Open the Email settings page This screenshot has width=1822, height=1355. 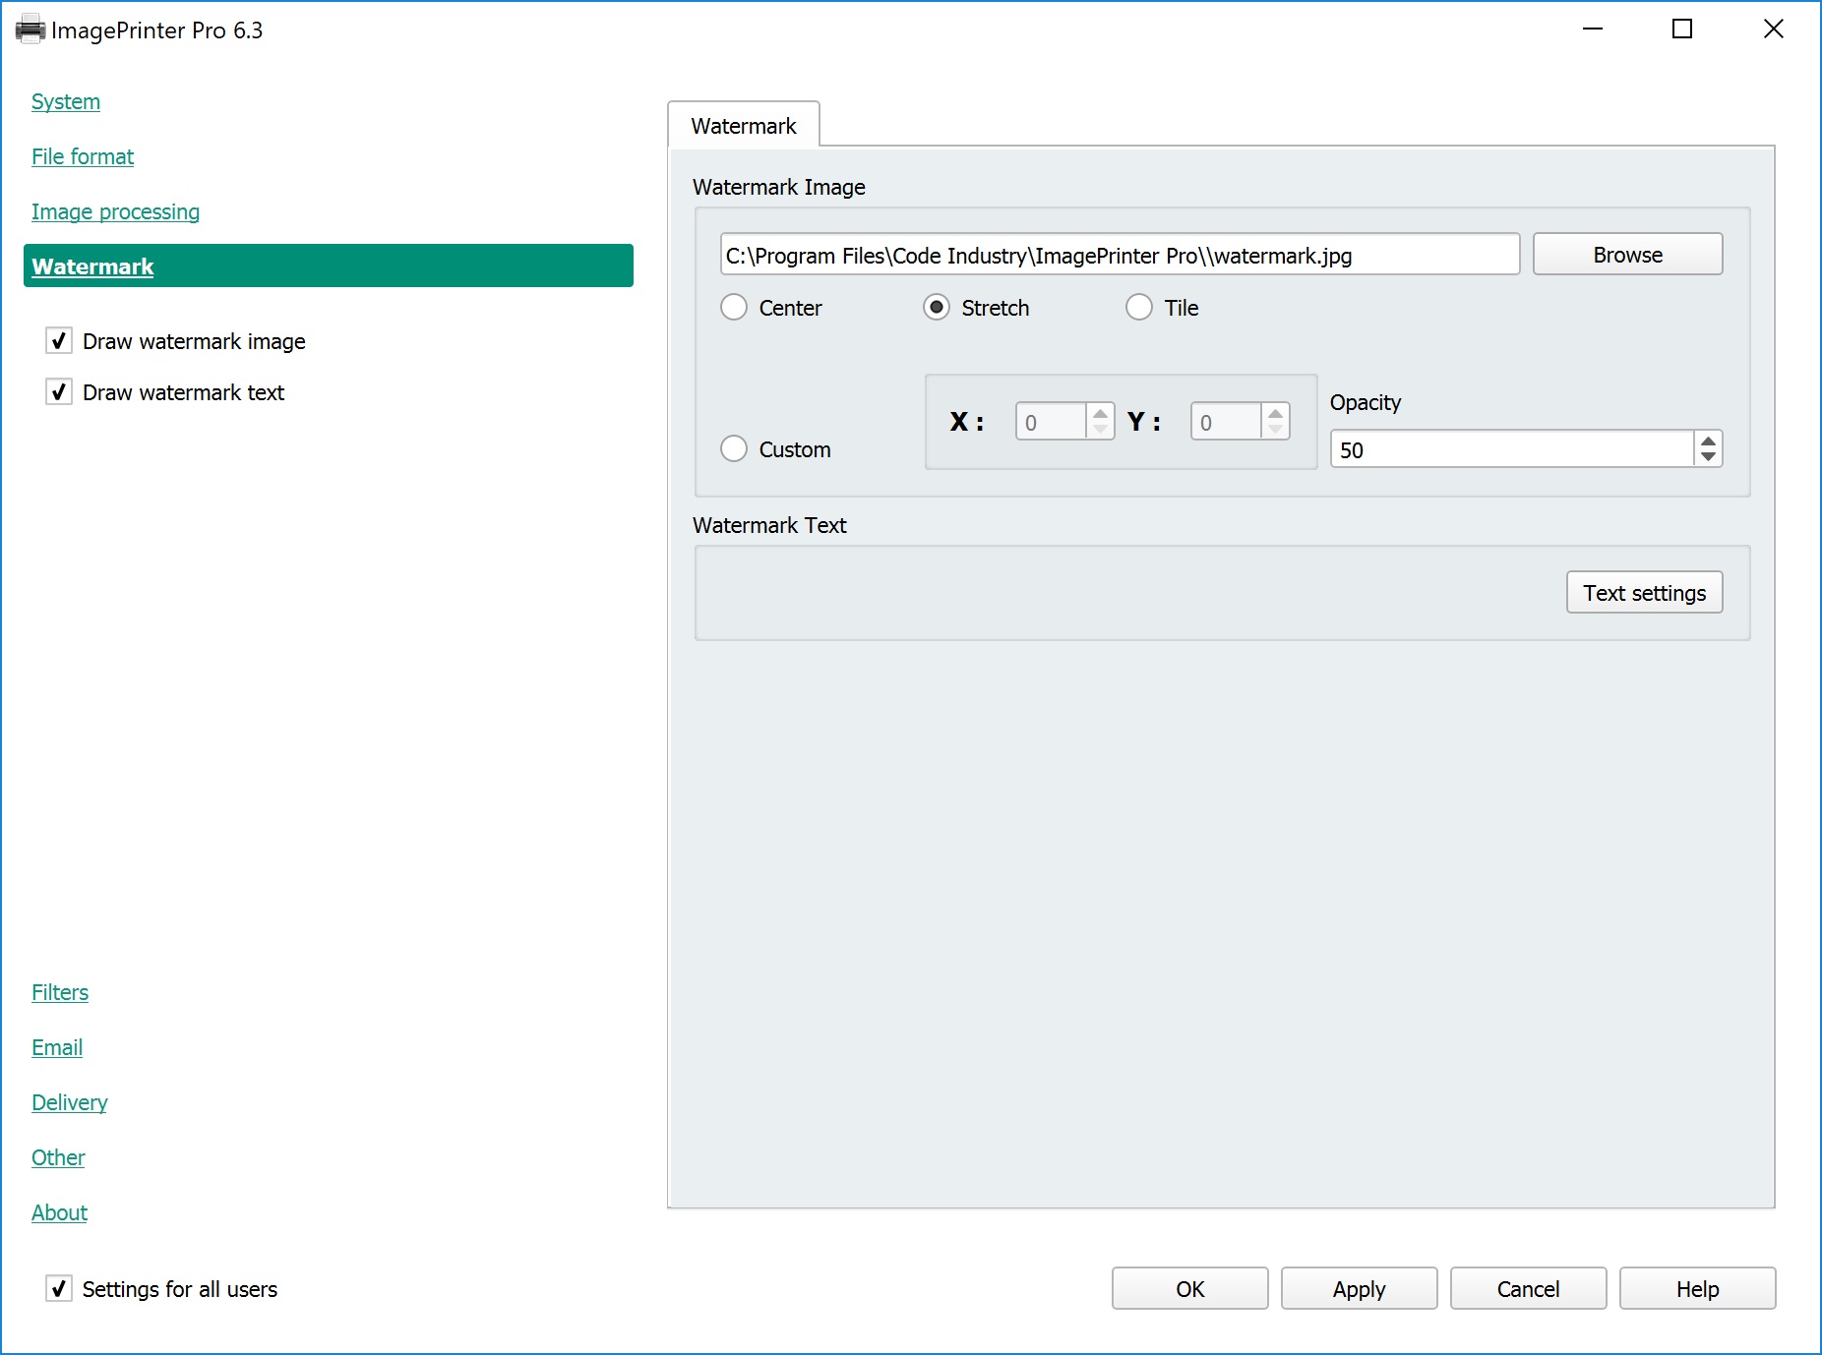tap(57, 1048)
